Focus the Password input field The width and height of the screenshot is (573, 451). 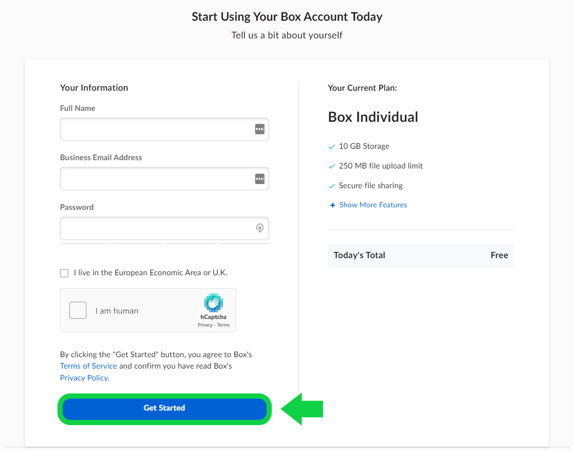[x=165, y=229]
